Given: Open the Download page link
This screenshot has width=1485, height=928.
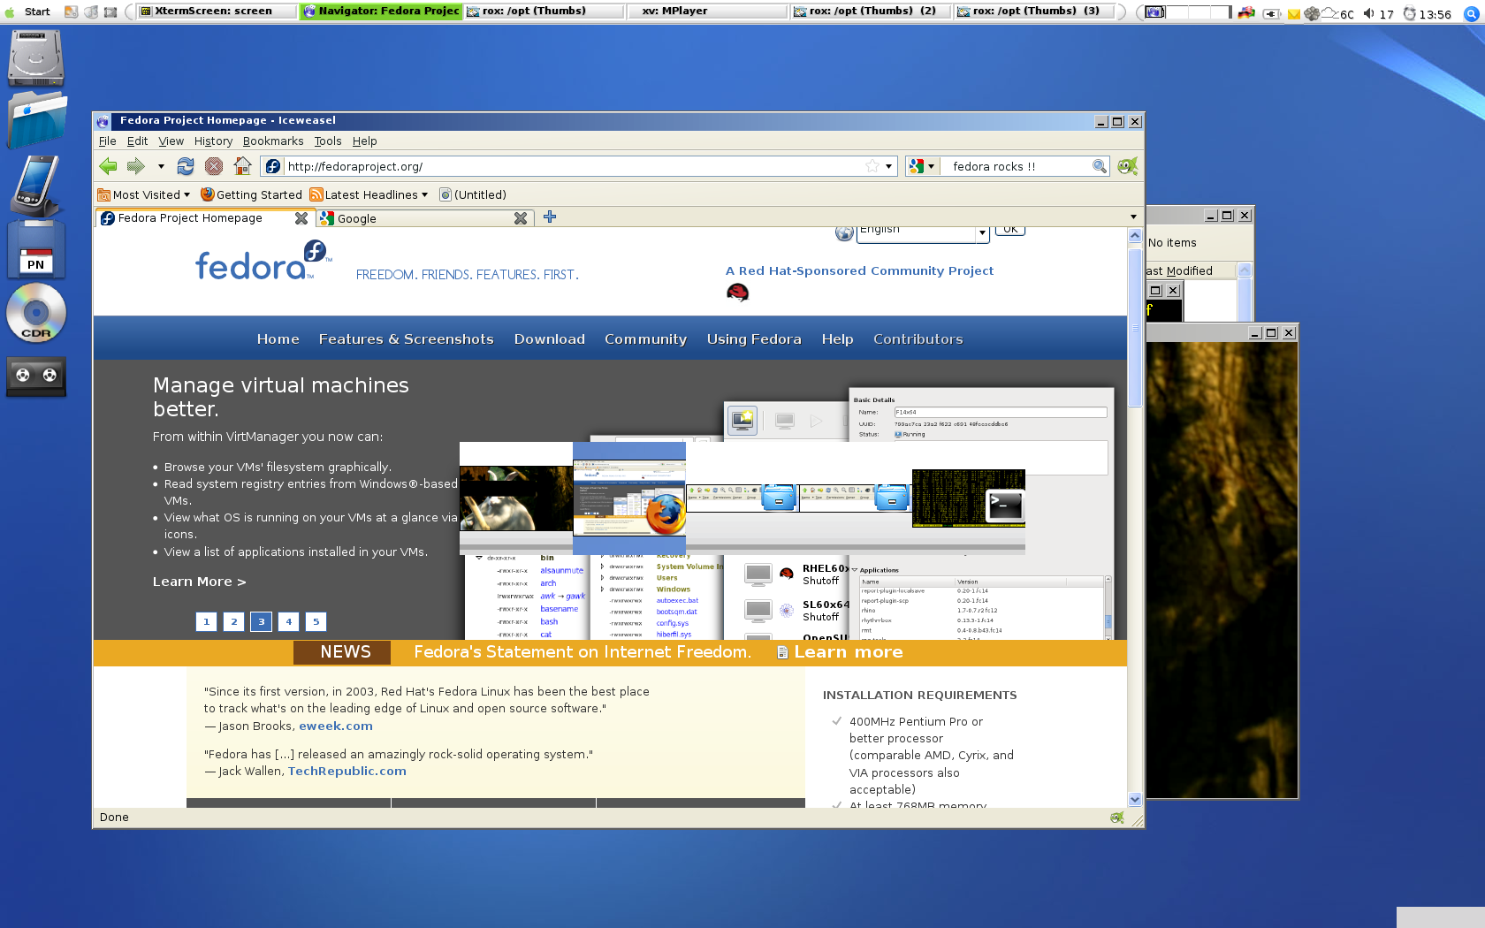Looking at the screenshot, I should click(549, 339).
